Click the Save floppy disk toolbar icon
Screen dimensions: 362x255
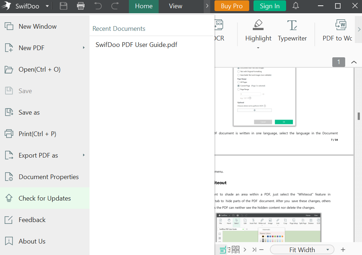pyautogui.click(x=63, y=6)
